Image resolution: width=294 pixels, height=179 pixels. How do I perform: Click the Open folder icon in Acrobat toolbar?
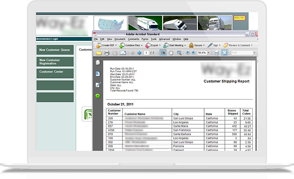coord(99,53)
